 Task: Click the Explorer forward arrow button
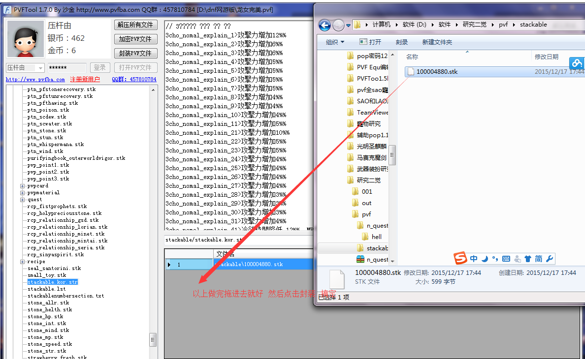[x=338, y=25]
